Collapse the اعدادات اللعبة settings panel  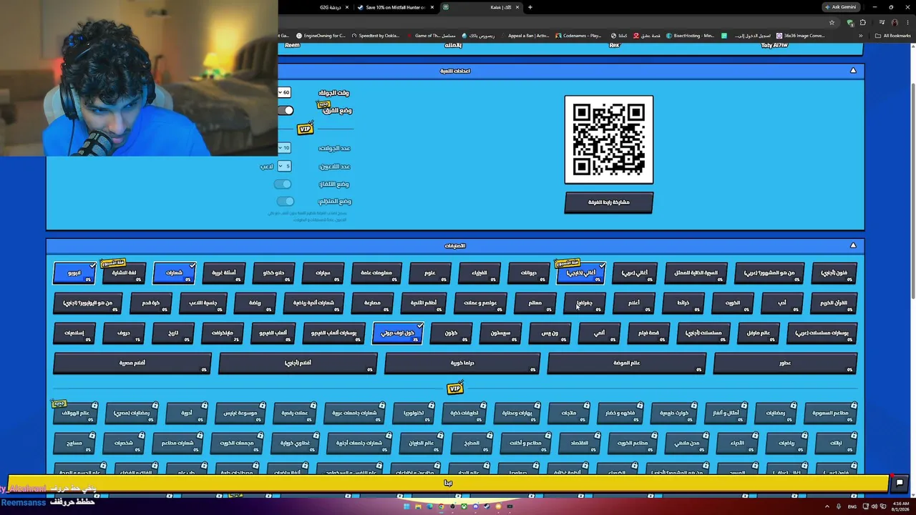point(853,71)
